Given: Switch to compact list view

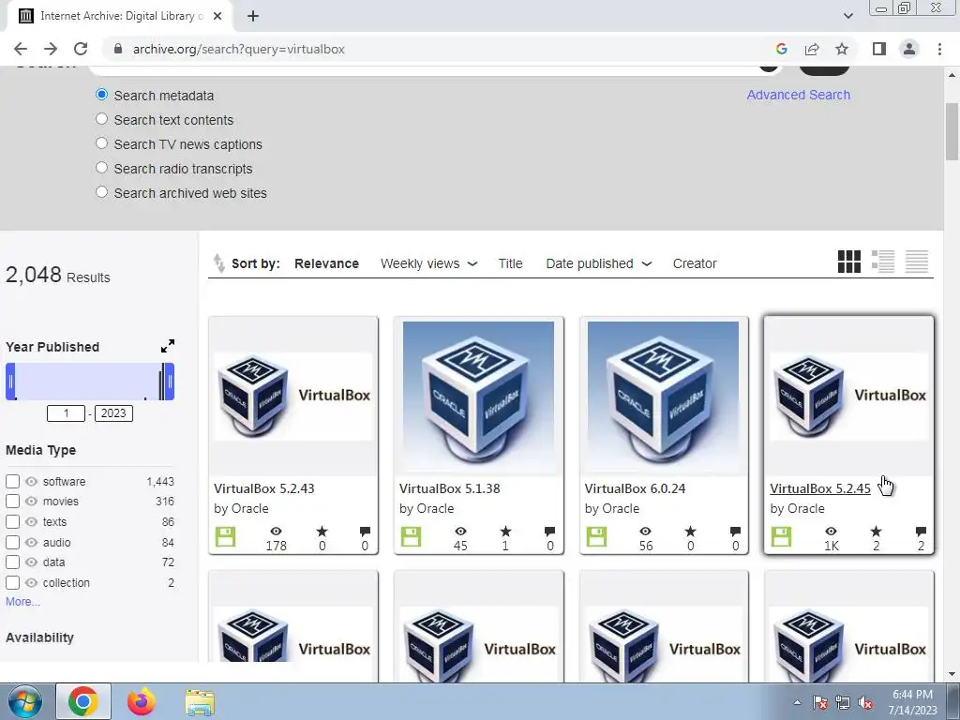Looking at the screenshot, I should [x=917, y=262].
